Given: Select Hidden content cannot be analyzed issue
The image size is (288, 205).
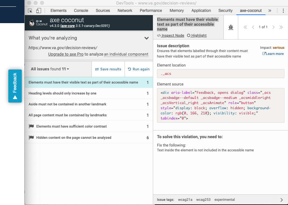Looking at the screenshot, I should coord(89,138).
